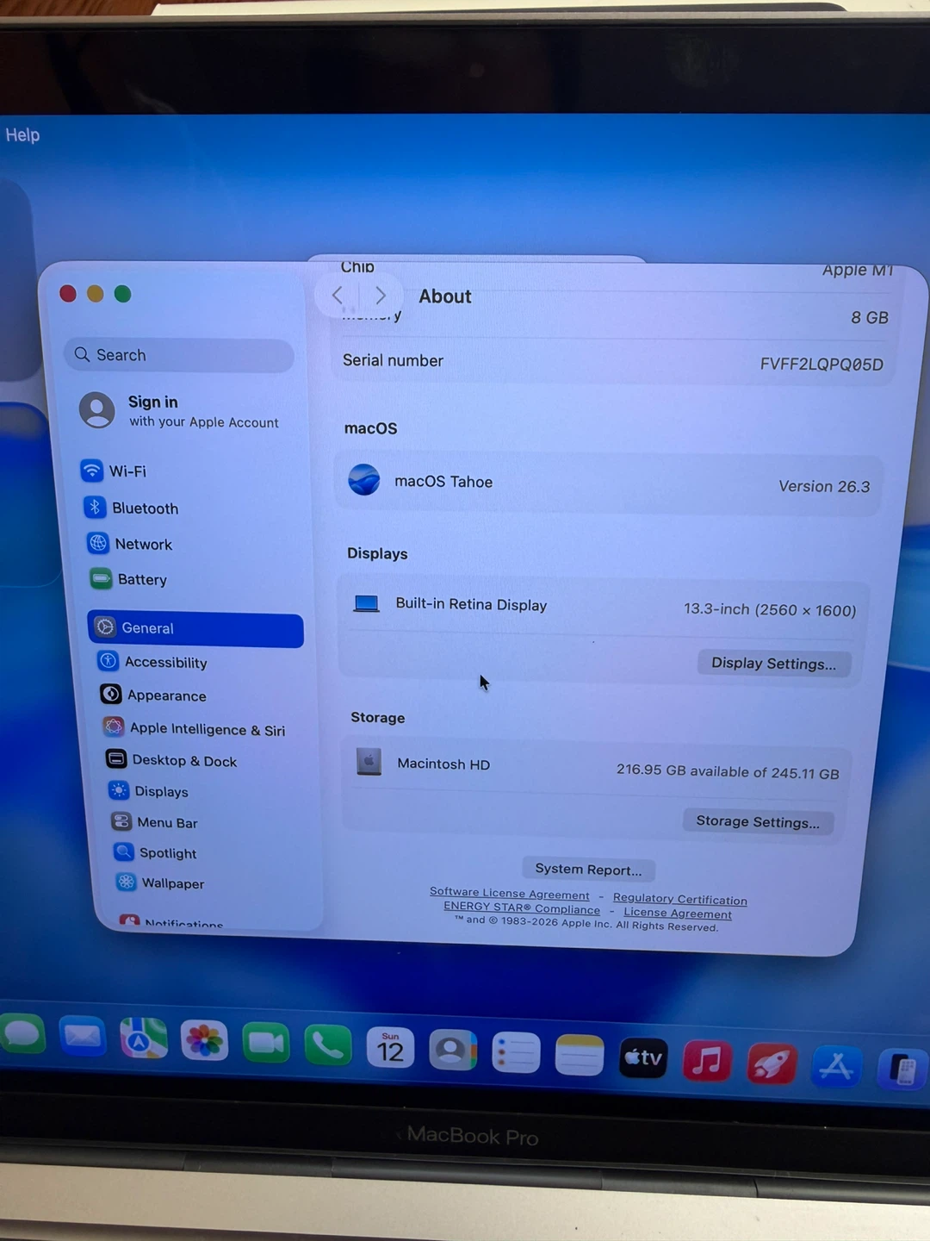
Task: Open Appearance settings in sidebar
Action: pyautogui.click(x=153, y=695)
